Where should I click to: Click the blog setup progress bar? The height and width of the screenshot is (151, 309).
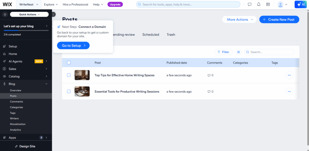pos(26,30)
